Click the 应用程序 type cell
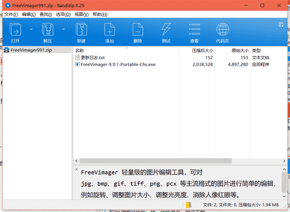The height and width of the screenshot is (212, 290). (261, 64)
